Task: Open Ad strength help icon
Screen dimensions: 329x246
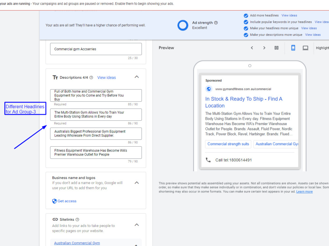Action: click(216, 23)
